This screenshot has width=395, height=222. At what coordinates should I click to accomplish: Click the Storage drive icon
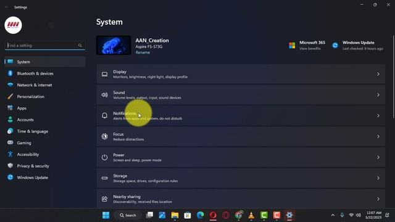point(104,178)
